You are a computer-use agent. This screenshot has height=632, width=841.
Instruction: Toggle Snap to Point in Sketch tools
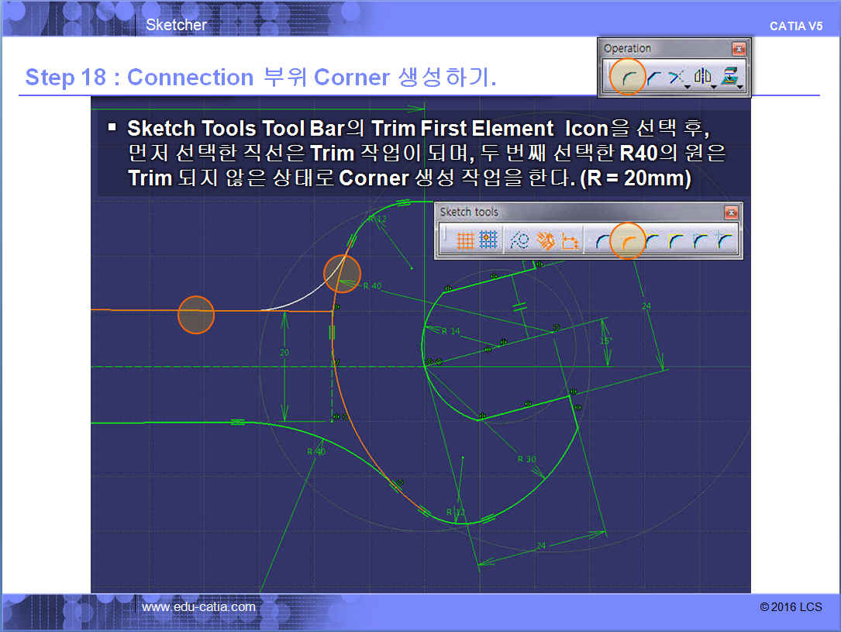tap(488, 241)
